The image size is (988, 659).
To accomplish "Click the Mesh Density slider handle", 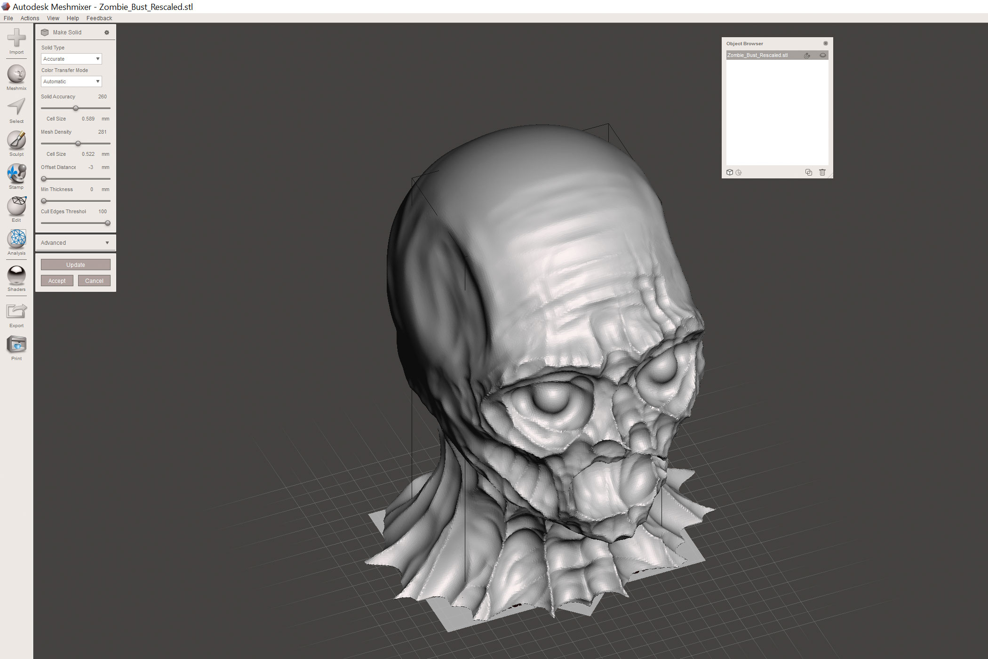I will point(78,144).
